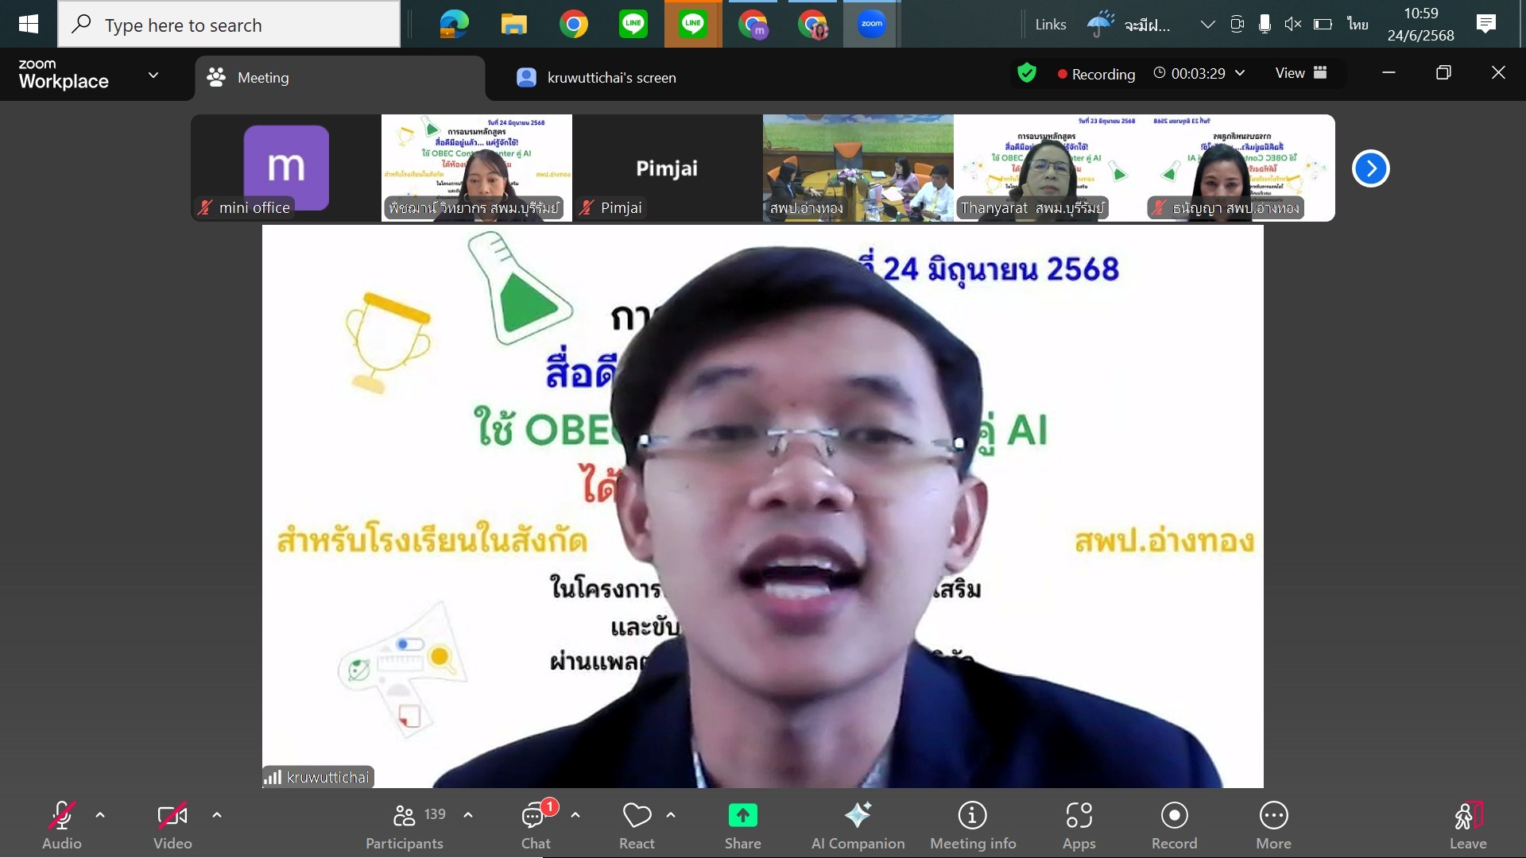Open Zoom icon on taskbar
The height and width of the screenshot is (858, 1526).
click(x=872, y=24)
